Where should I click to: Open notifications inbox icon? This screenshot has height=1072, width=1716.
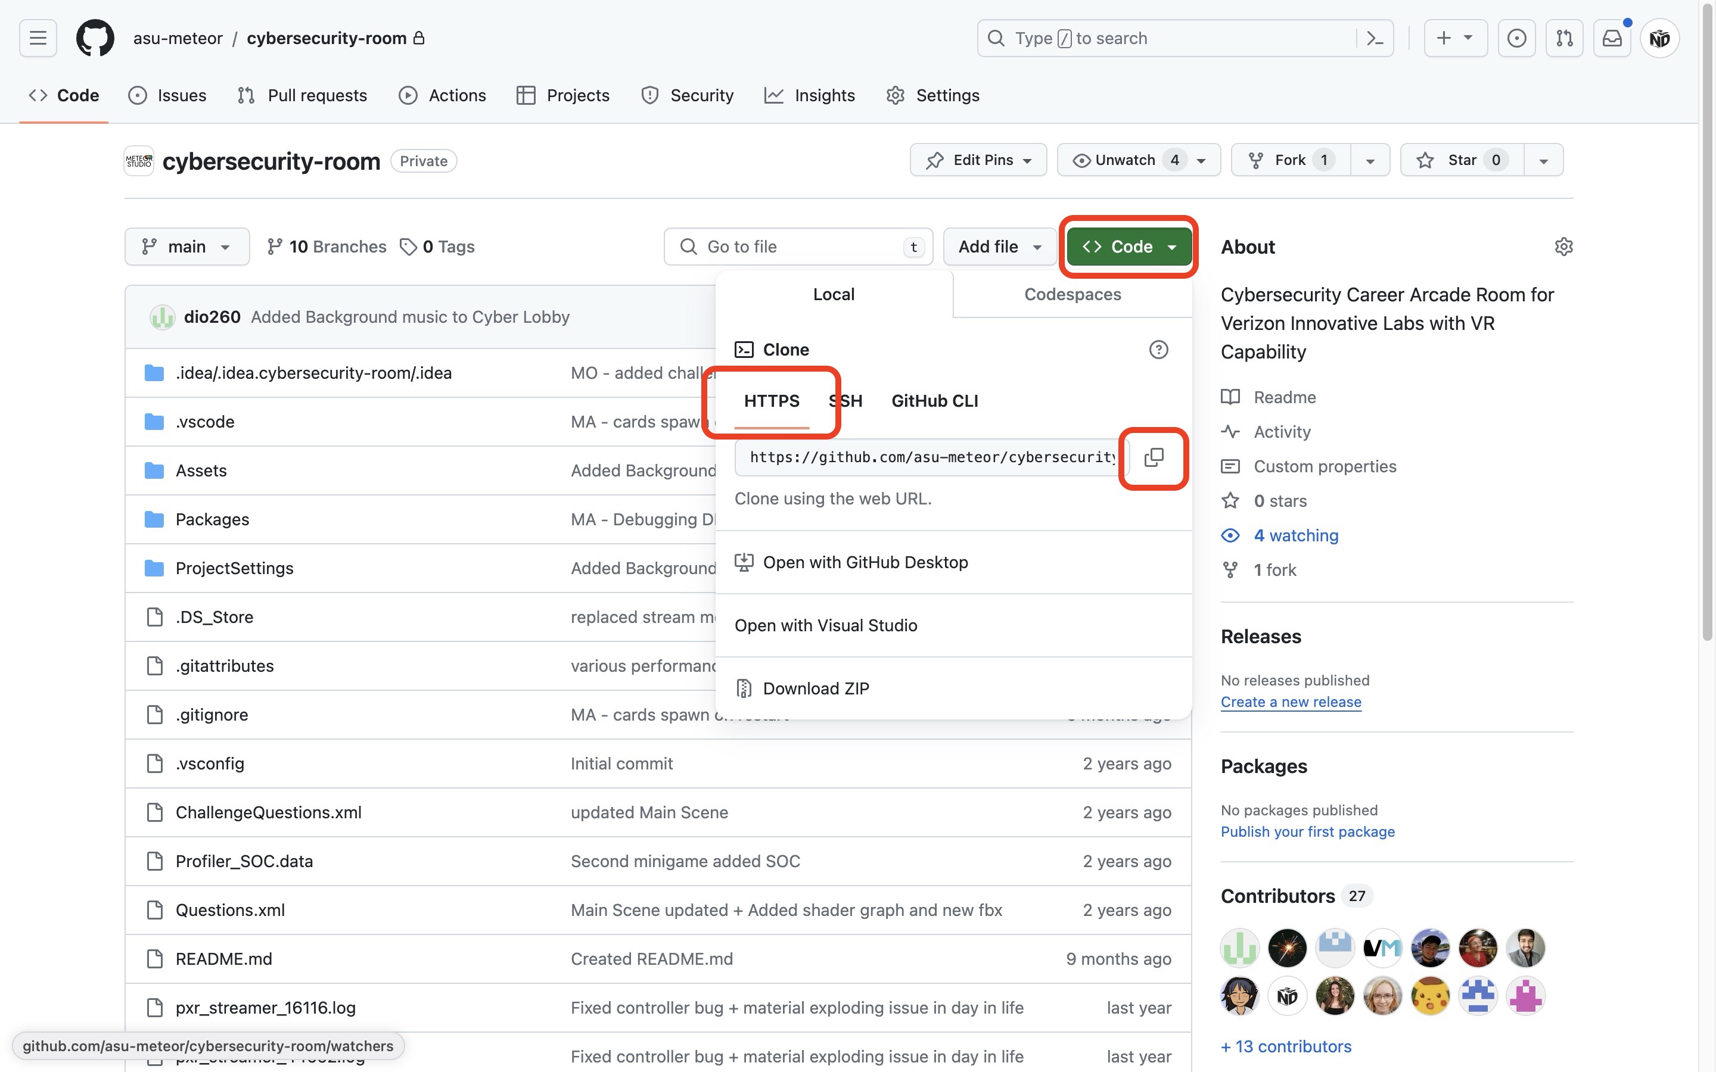click(x=1612, y=38)
